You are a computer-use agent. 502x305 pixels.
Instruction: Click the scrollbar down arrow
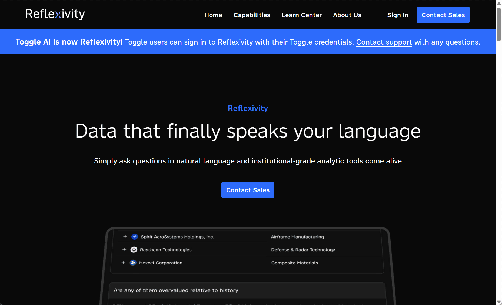tap(499, 302)
